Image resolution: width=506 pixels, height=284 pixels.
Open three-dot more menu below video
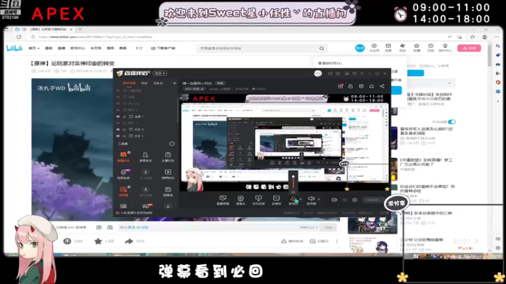click(336, 241)
